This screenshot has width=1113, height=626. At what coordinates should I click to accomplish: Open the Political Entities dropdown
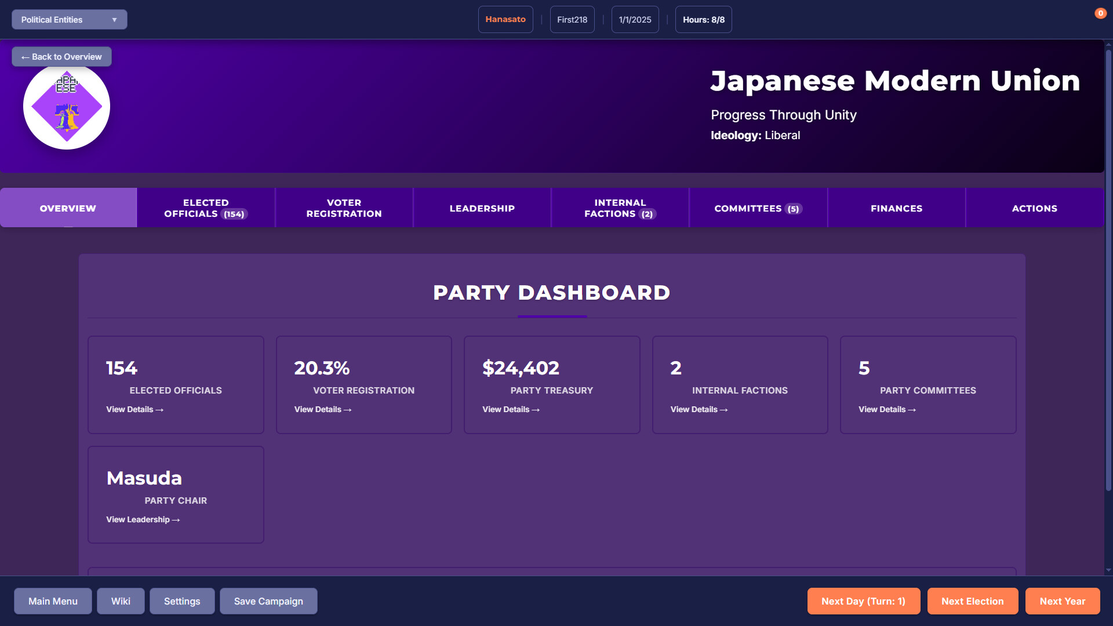[68, 19]
